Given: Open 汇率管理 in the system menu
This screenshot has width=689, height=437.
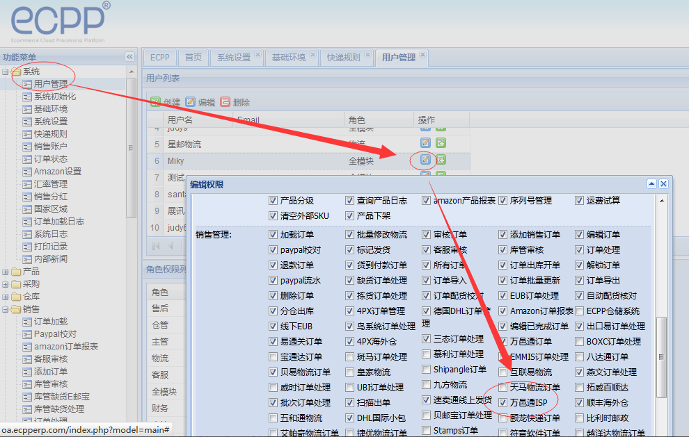Looking at the screenshot, I should pyautogui.click(x=51, y=184).
